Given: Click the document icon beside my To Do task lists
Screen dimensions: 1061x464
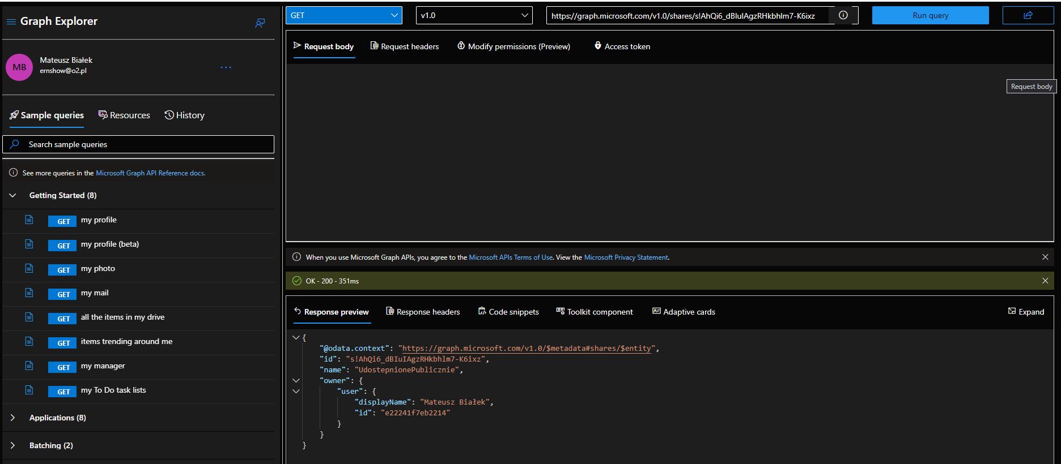Looking at the screenshot, I should point(29,390).
